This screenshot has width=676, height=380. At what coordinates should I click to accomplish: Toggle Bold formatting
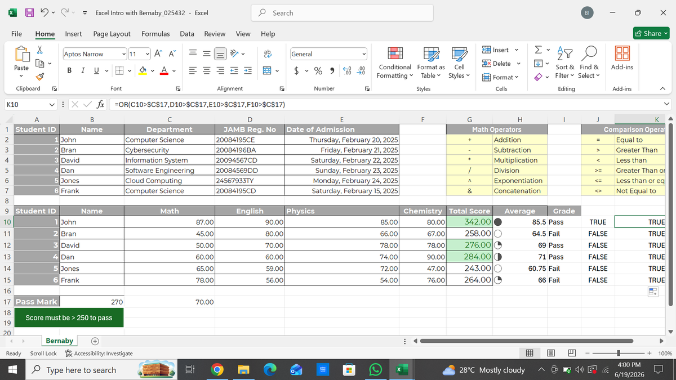tap(69, 71)
